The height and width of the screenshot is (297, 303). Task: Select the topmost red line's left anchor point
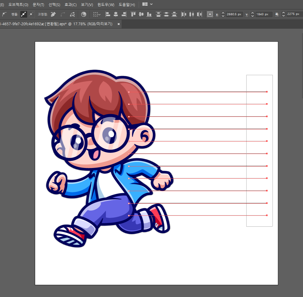129,92
